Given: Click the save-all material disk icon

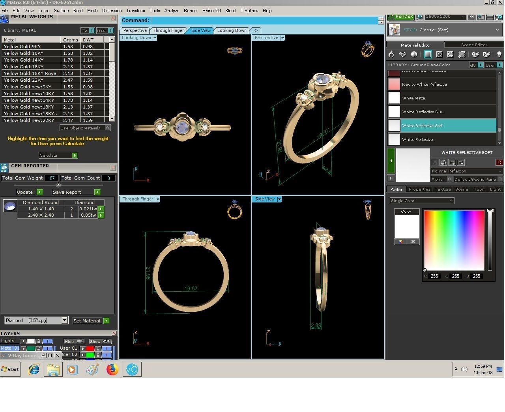Looking at the screenshot, I should click(x=443, y=162).
